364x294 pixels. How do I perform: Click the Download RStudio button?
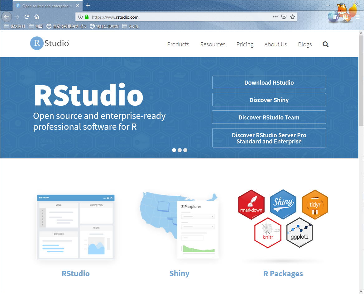269,82
